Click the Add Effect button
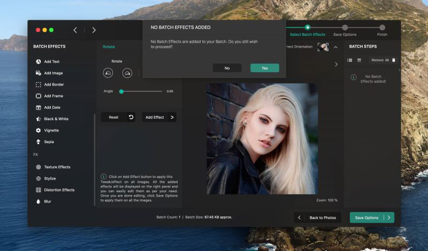428x251 pixels. click(x=159, y=117)
